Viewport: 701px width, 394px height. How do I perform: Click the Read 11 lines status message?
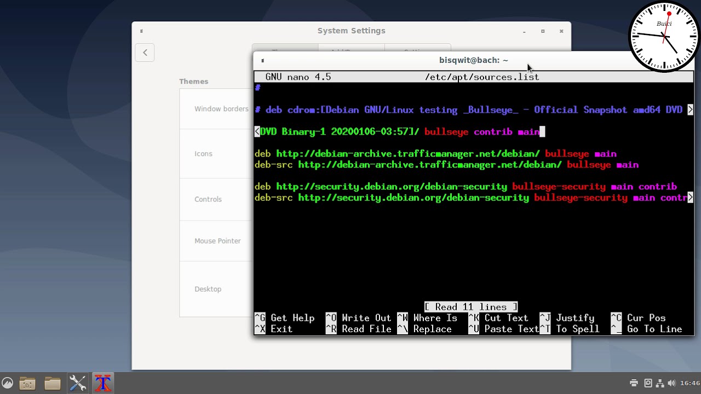coord(471,307)
